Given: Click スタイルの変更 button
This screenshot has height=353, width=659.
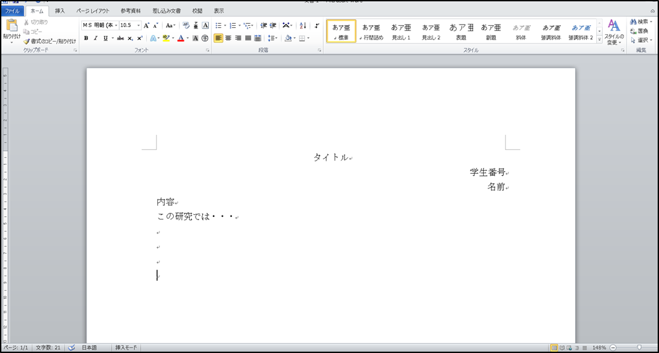Looking at the screenshot, I should point(614,32).
